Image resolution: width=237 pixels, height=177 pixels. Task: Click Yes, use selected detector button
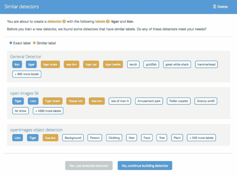click(x=89, y=165)
